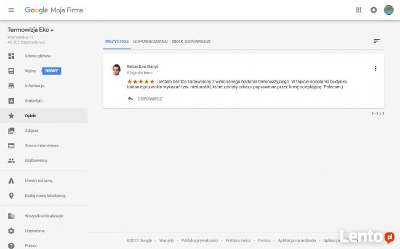Screen dimensions: 400x249
Task: Switch to the ODPOWIEDZIANO tab
Action: [151, 42]
